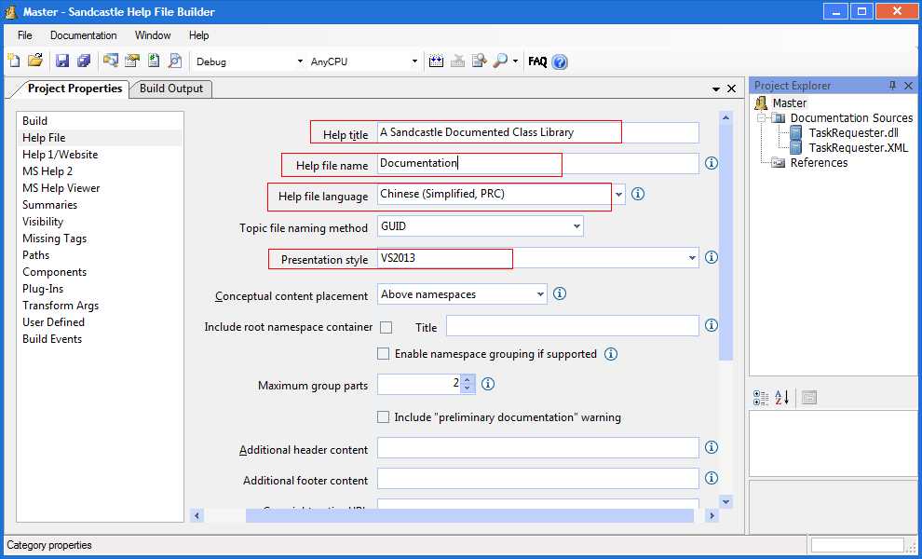Open the Help file language dropdown arrow
The width and height of the screenshot is (922, 559).
(x=618, y=194)
